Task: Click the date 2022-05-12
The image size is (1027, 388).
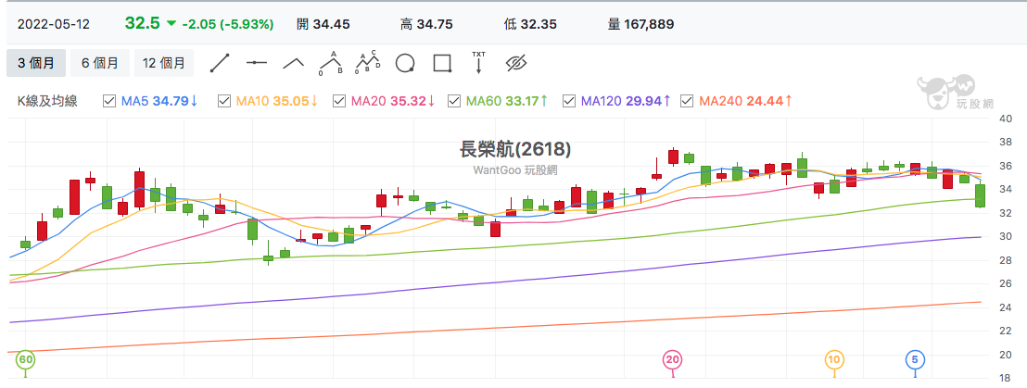Action: pyautogui.click(x=54, y=25)
